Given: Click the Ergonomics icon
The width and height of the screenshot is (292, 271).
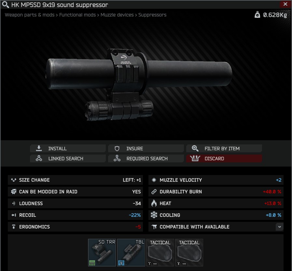Looking at the screenshot, I should (x=14, y=227).
